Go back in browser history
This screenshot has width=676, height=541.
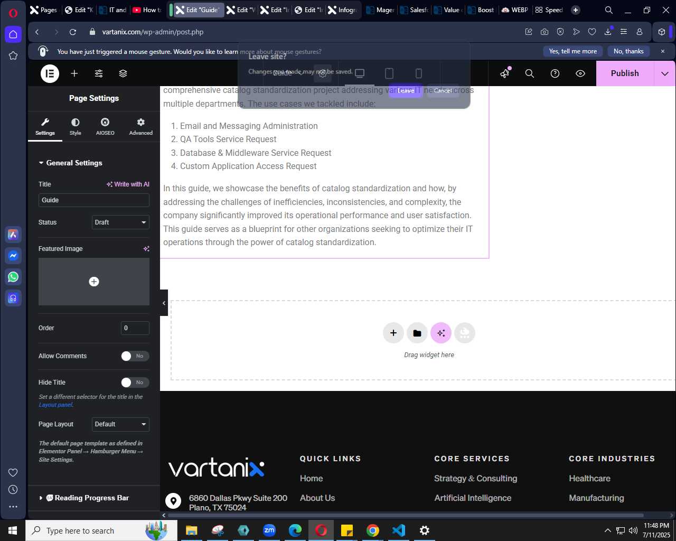click(x=37, y=32)
